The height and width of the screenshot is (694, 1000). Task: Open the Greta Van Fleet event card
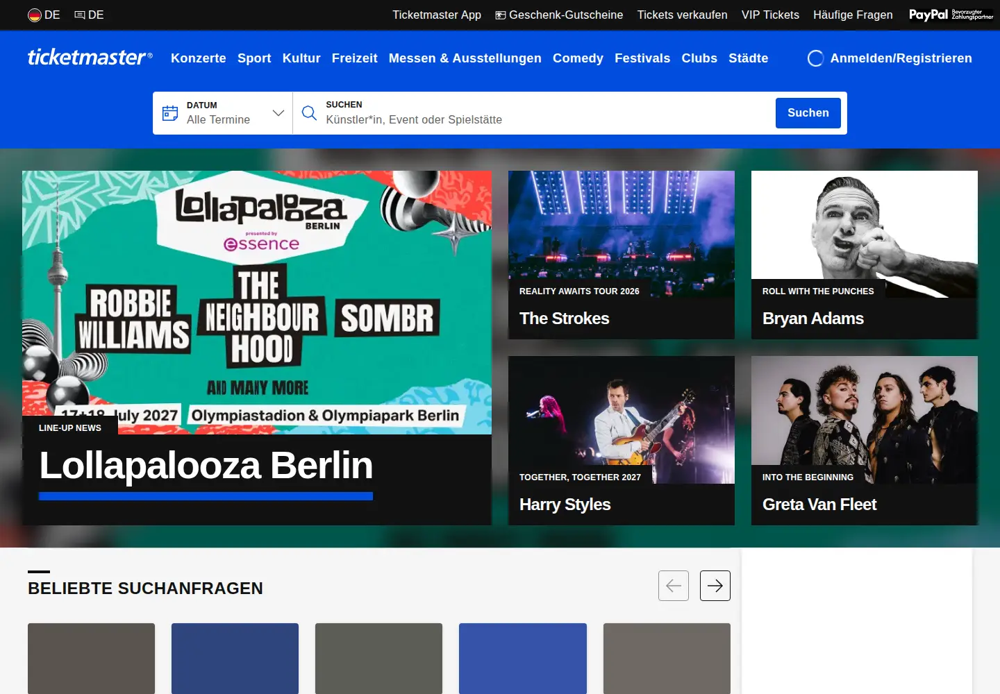[x=865, y=441]
